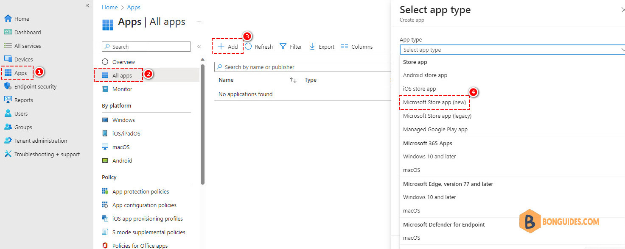The width and height of the screenshot is (625, 249).
Task: Open App configuration policies
Action: point(139,205)
